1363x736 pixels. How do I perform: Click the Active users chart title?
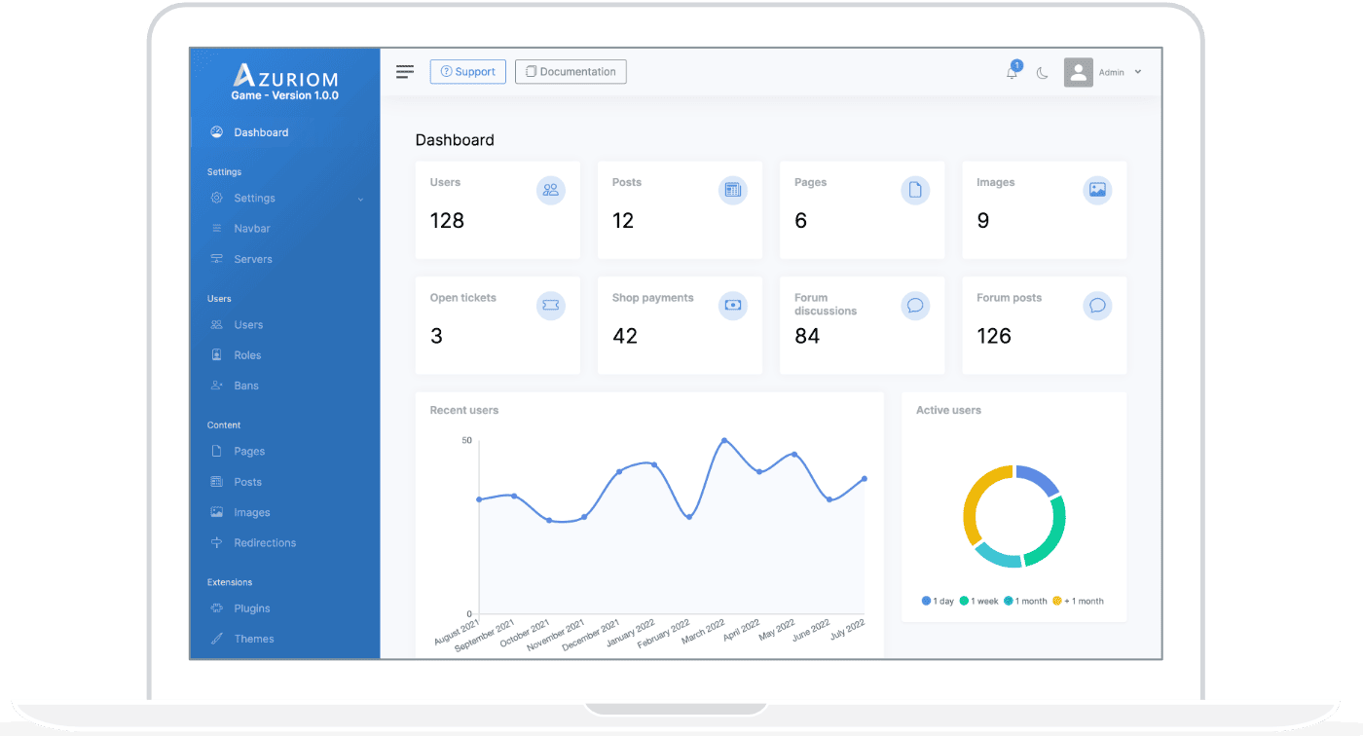click(x=948, y=411)
